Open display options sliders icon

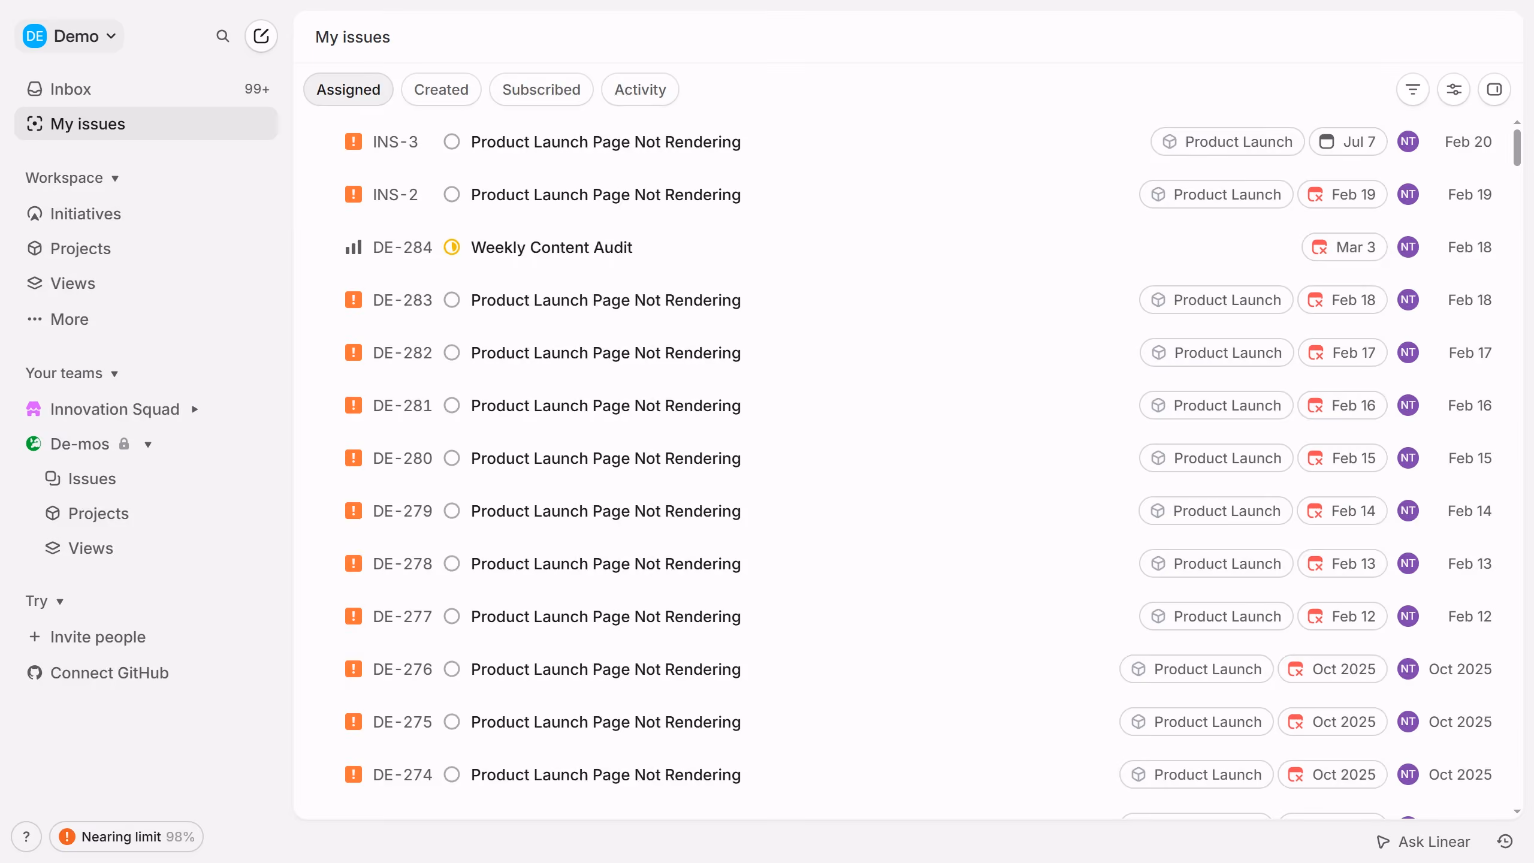[1454, 90]
